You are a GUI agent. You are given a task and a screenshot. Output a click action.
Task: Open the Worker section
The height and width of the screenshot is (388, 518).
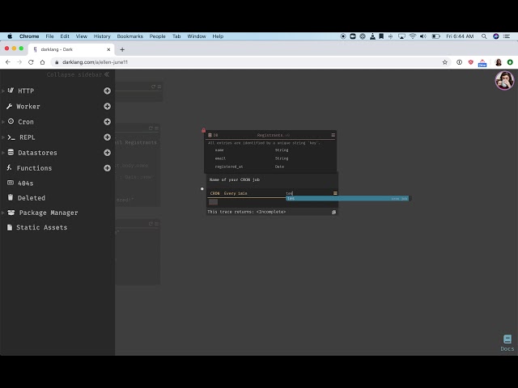click(x=28, y=106)
